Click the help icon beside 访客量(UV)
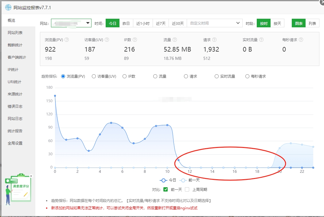The width and height of the screenshot is (324, 217). (x=107, y=40)
